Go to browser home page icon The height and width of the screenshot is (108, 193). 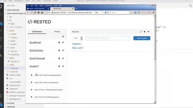42,13
